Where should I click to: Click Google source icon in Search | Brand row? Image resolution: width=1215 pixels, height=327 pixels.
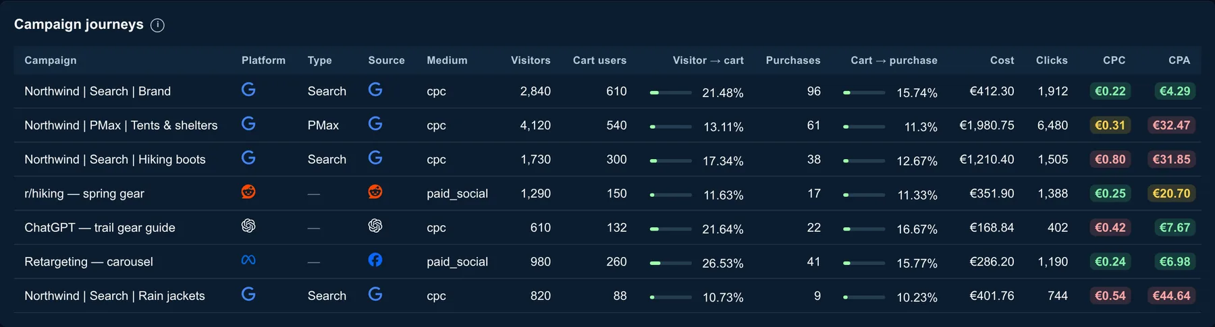click(x=375, y=90)
